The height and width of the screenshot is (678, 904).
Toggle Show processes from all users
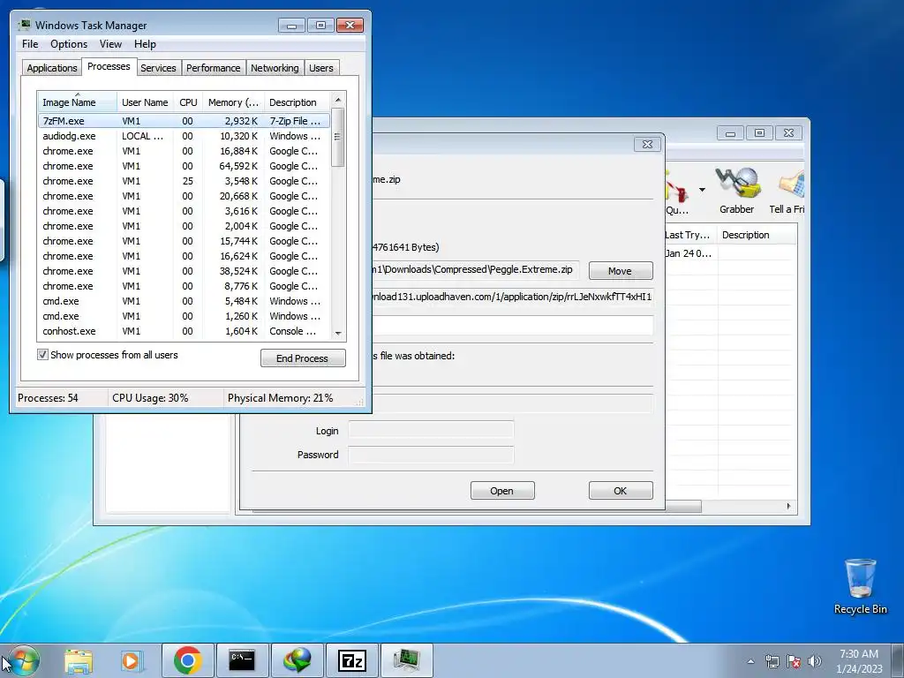click(x=42, y=355)
